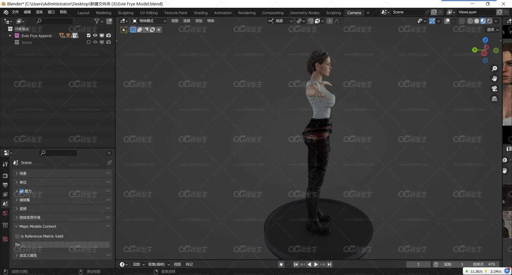Hide Evie Frye Append in viewport
This screenshot has height=275, width=512.
click(95, 35)
